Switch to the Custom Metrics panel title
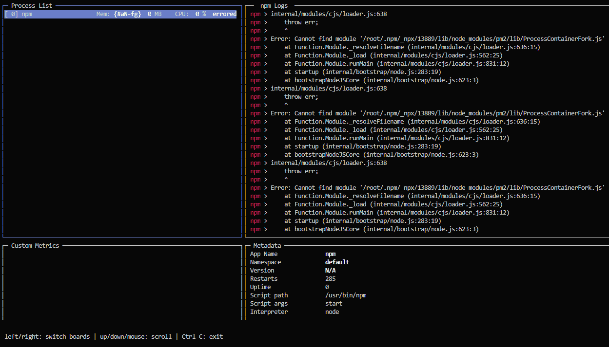This screenshot has height=347, width=609. coord(35,246)
